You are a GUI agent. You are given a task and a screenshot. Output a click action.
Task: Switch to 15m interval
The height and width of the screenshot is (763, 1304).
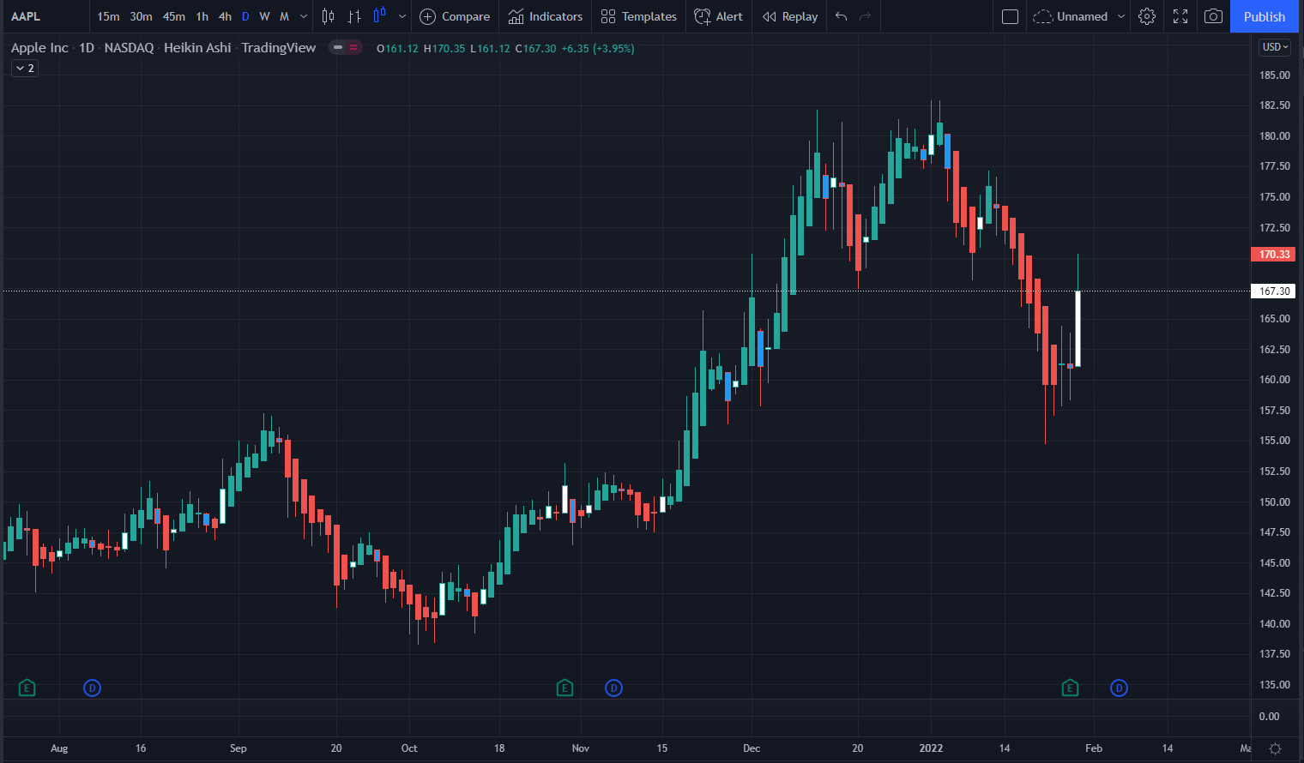108,16
